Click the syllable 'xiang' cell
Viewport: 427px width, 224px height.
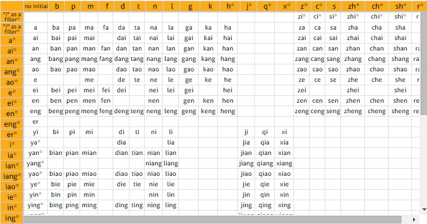[x=284, y=163]
